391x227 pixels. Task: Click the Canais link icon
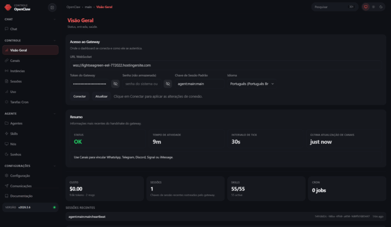[6, 61]
